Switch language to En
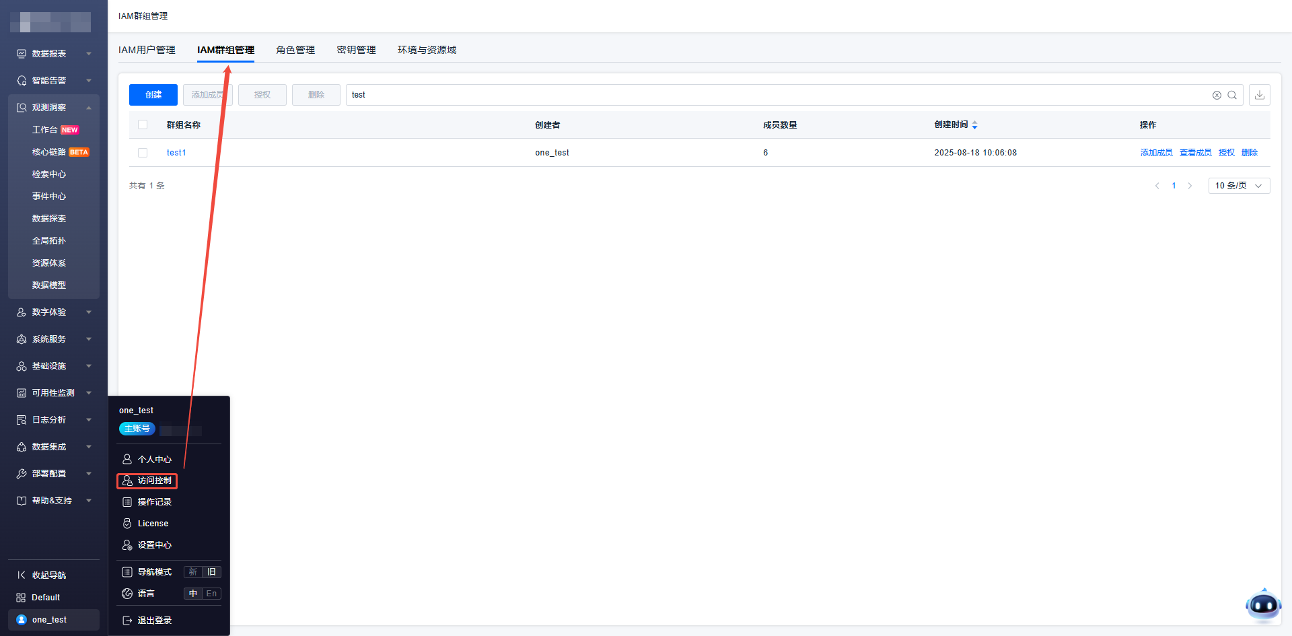 click(211, 594)
